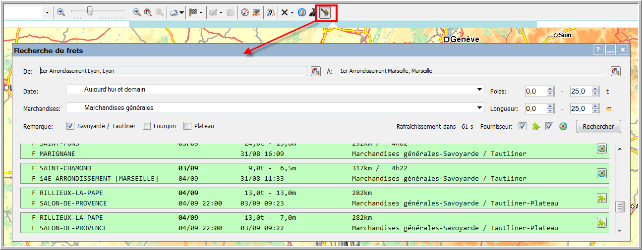Click the help button in the Recherche de frets title bar
The image size is (642, 250).
(598, 50)
